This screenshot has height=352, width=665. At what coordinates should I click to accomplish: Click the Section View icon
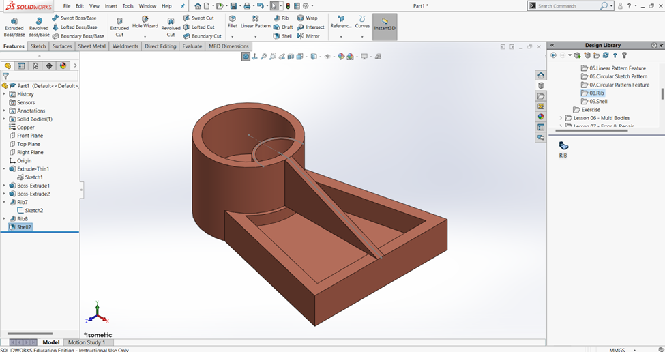(x=291, y=57)
